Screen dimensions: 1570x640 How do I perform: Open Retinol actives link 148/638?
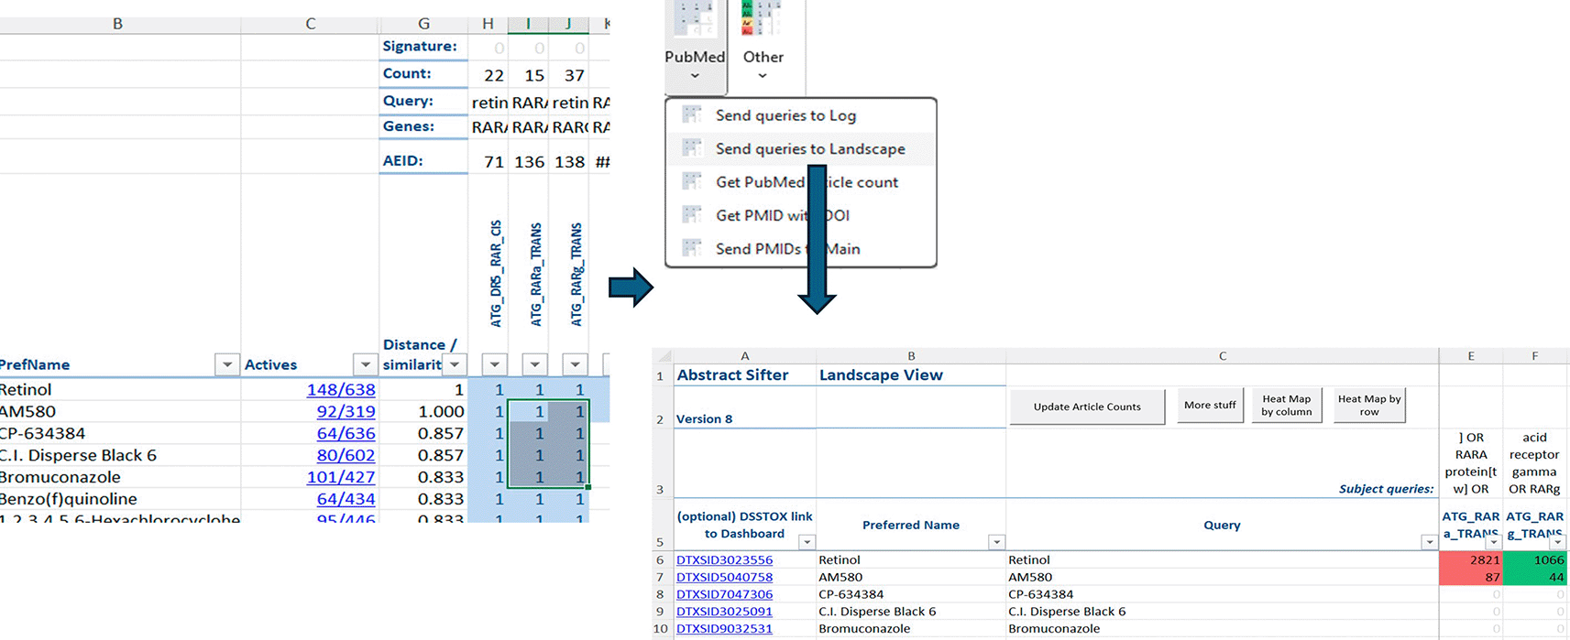coord(340,390)
